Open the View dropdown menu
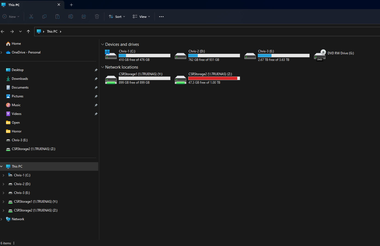The image size is (380, 246). (x=141, y=17)
